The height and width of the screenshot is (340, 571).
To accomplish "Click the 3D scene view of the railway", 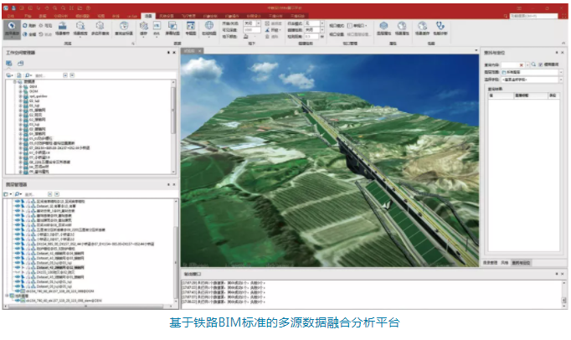I will 330,160.
